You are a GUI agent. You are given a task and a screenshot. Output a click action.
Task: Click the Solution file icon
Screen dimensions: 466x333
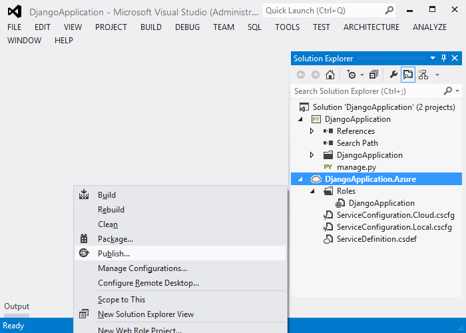(x=304, y=107)
